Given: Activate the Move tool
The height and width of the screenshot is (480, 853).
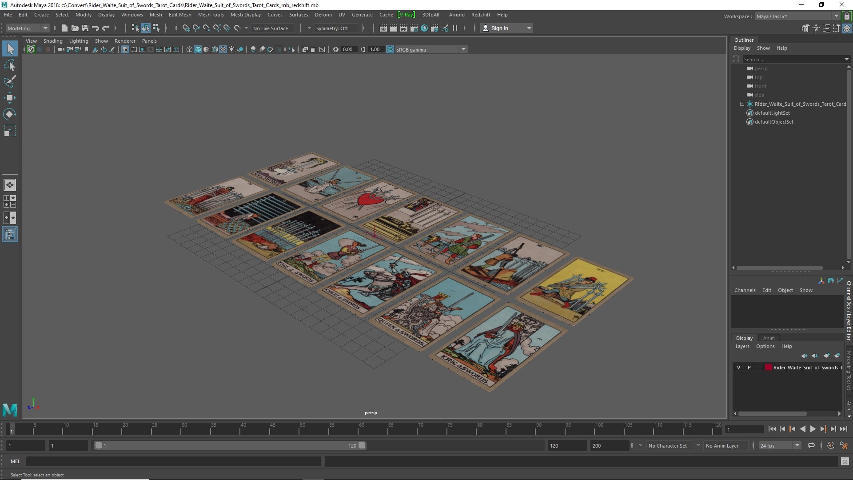Looking at the screenshot, I should click(10, 98).
